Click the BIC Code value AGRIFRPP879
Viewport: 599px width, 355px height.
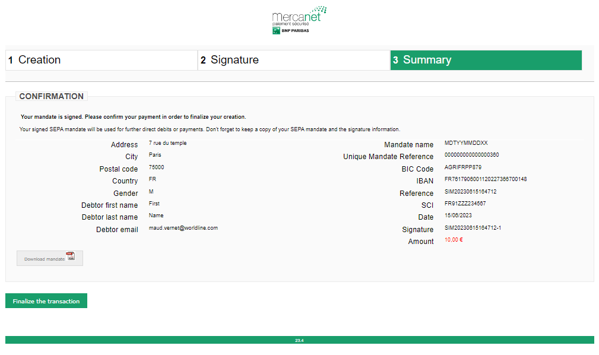coord(462,167)
